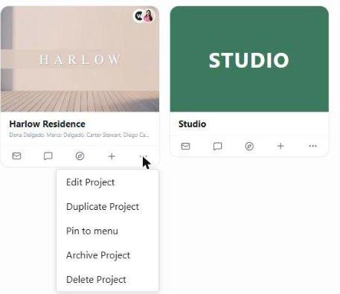Viewport: 340px width, 294px height.
Task: Open chat icon on Studio card
Action: tap(217, 146)
